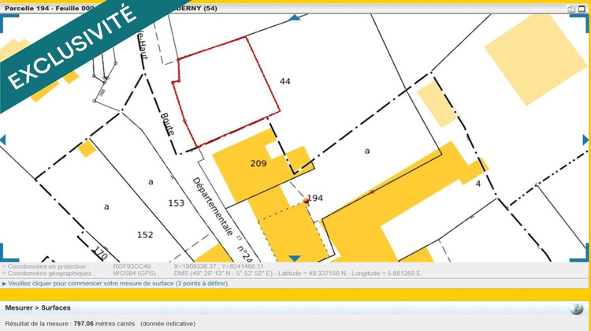Viewport: 591px width, 331px height.
Task: Click the red marker at parcel 194
Action: 306,201
